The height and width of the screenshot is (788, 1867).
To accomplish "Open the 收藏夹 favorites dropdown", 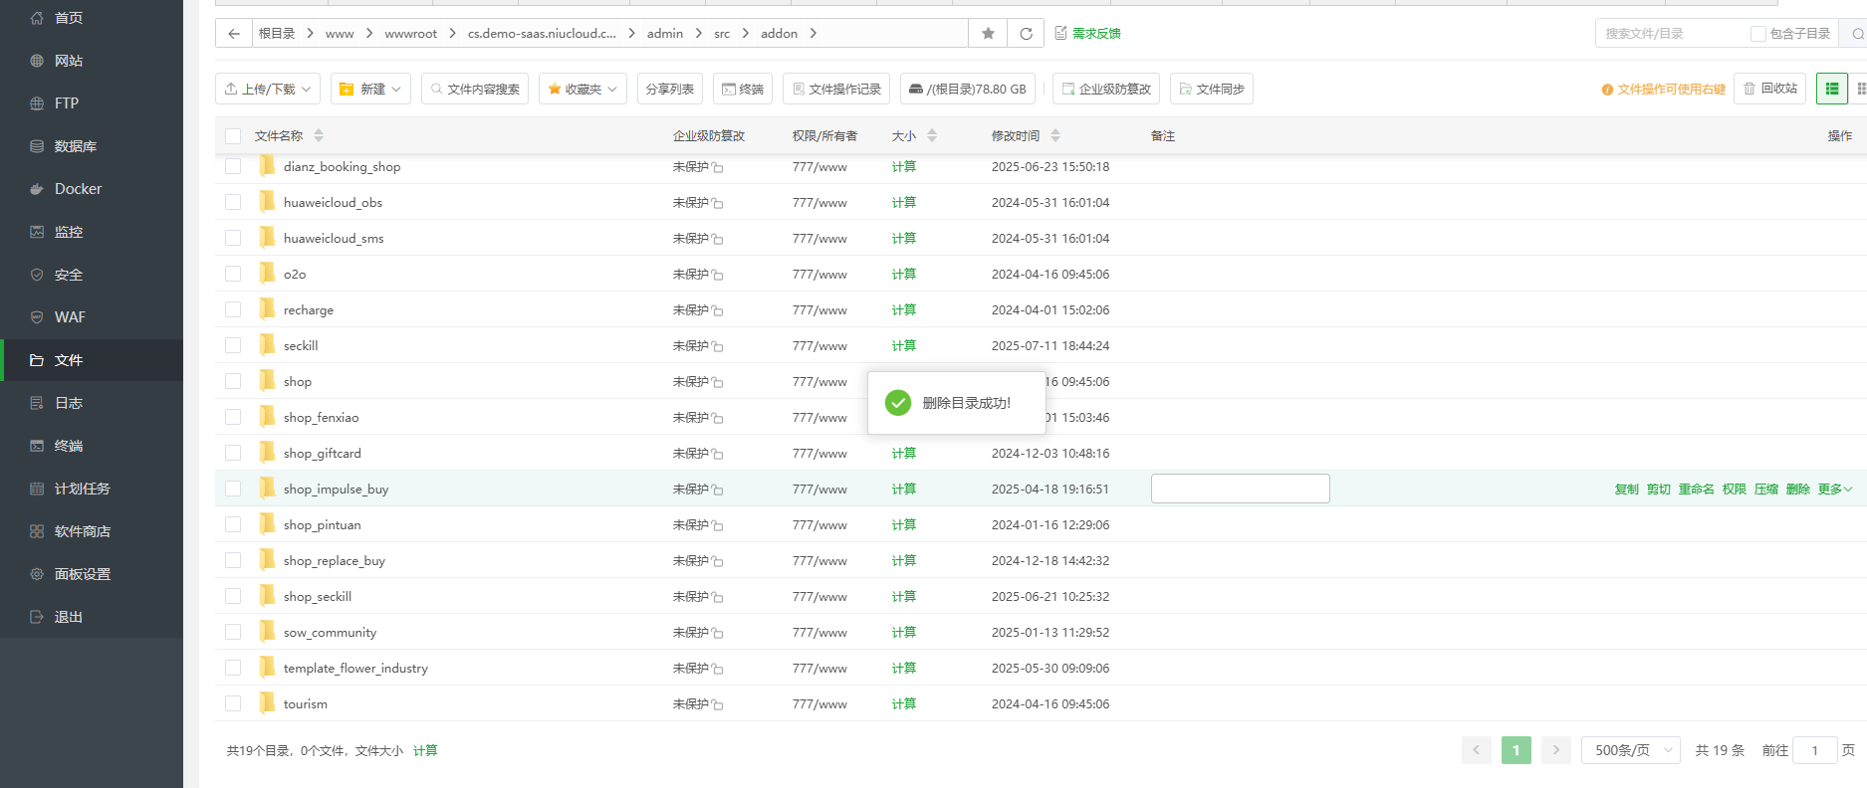I will [583, 89].
